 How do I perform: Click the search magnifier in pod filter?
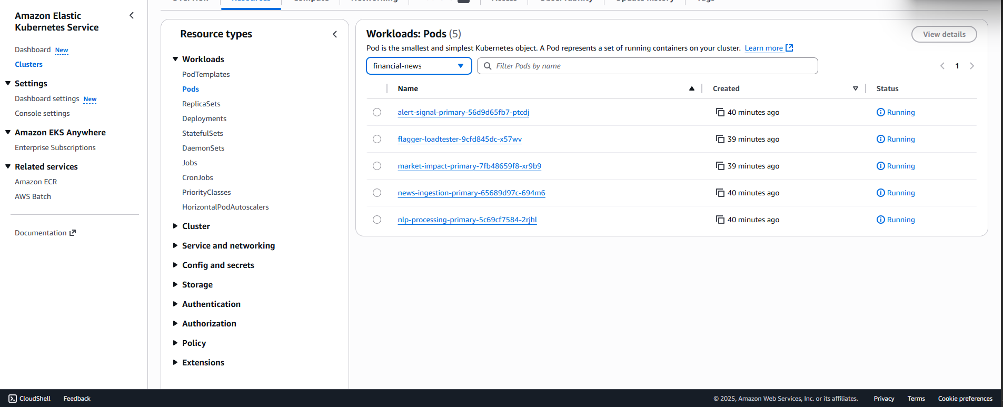[488, 66]
